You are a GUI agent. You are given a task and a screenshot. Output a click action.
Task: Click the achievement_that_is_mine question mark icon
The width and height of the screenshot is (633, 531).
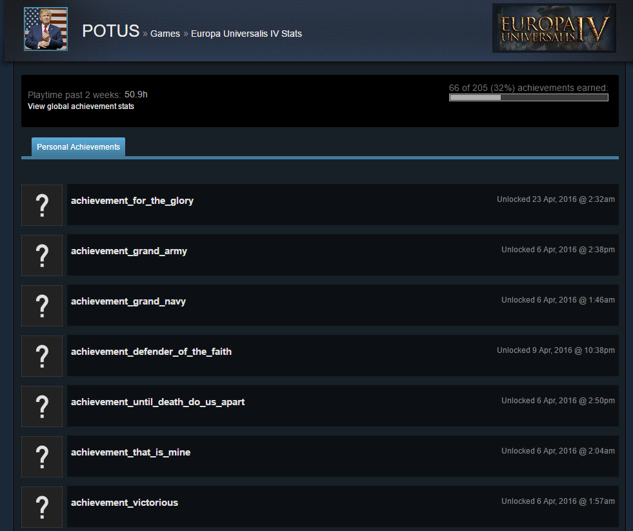pyautogui.click(x=42, y=457)
